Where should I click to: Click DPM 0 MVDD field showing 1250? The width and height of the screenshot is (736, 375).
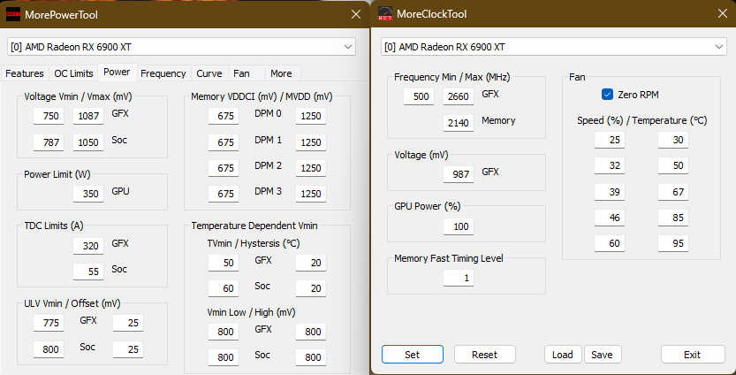click(x=311, y=116)
